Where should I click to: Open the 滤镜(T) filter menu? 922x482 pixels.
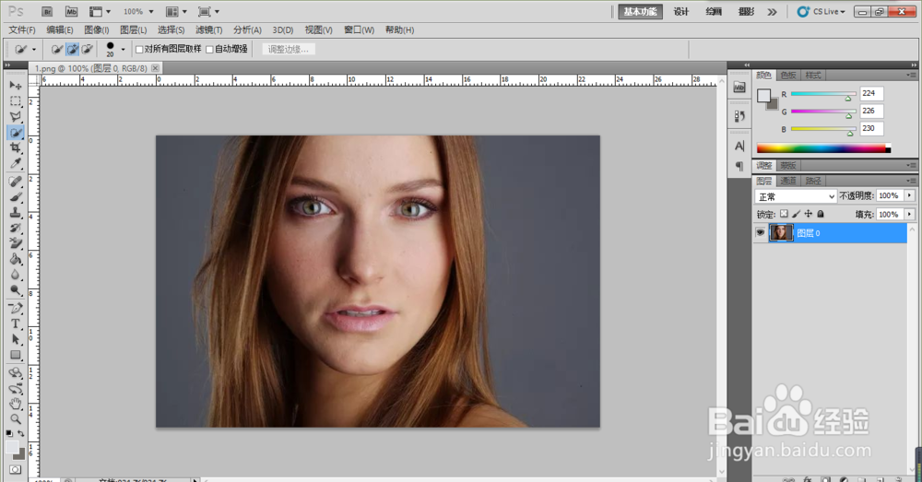pos(208,30)
